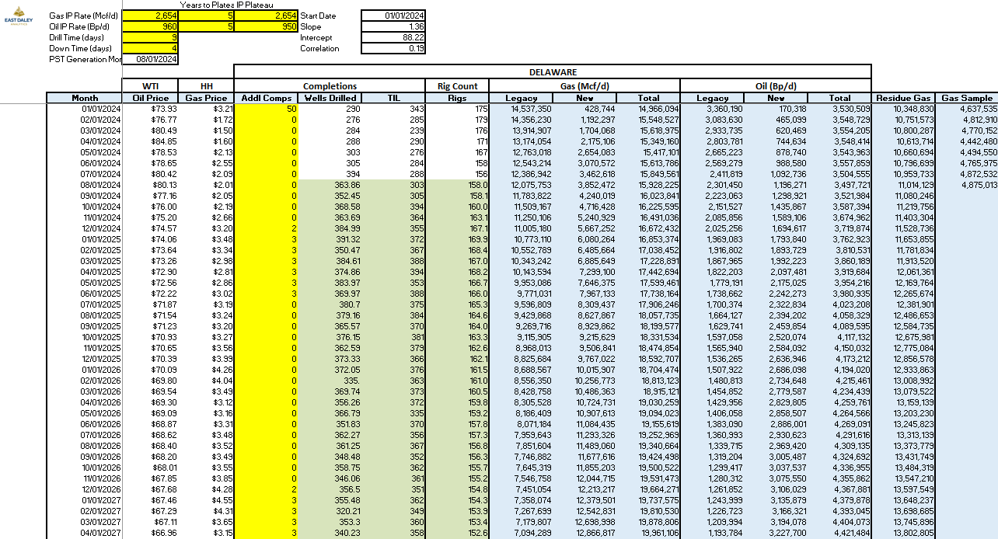998x539 pixels.
Task: Select the Gas (Mcf/d) group header
Action: pyautogui.click(x=584, y=86)
